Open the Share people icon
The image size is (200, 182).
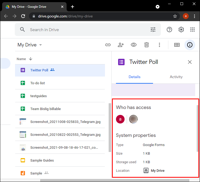(x=121, y=45)
